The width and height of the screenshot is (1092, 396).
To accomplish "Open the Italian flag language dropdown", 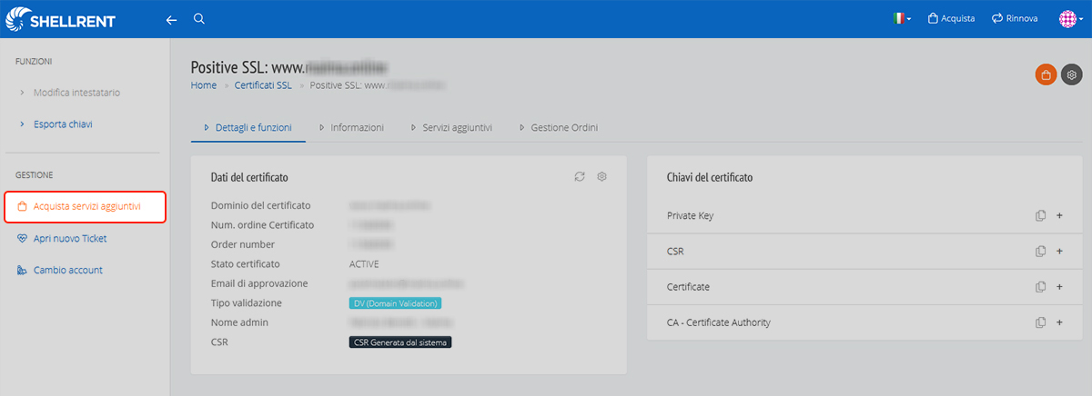I will click(903, 18).
